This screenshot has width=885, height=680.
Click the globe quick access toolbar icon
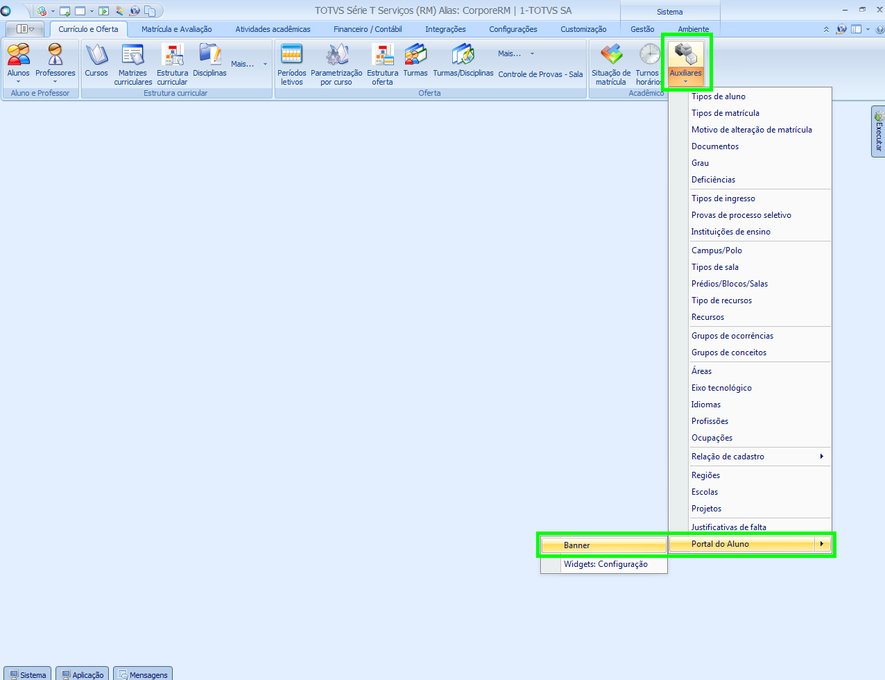(135, 11)
